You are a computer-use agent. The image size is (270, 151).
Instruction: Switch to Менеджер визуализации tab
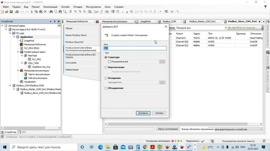tap(114, 21)
